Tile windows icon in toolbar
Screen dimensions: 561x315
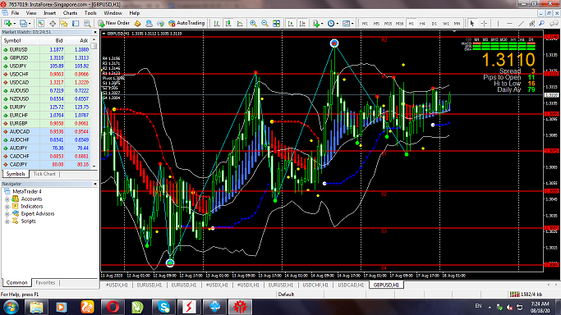coord(276,23)
